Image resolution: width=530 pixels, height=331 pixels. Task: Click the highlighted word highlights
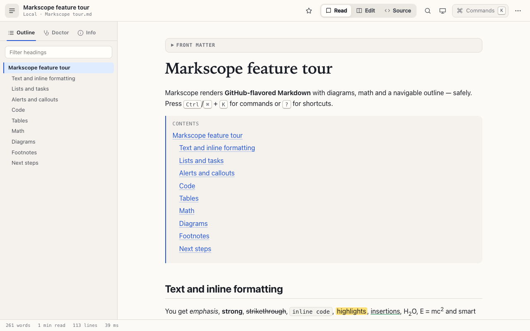click(352, 311)
